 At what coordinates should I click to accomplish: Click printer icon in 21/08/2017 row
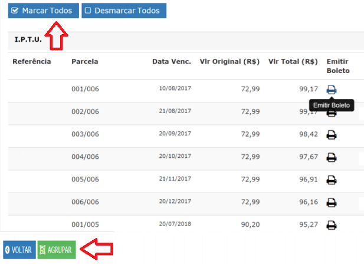point(332,114)
